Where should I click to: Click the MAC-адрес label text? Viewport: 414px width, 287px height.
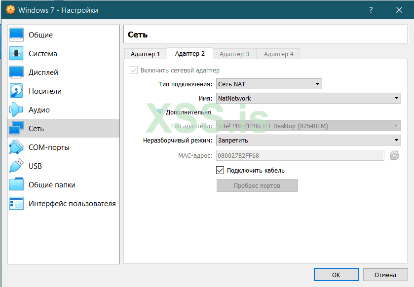point(195,156)
